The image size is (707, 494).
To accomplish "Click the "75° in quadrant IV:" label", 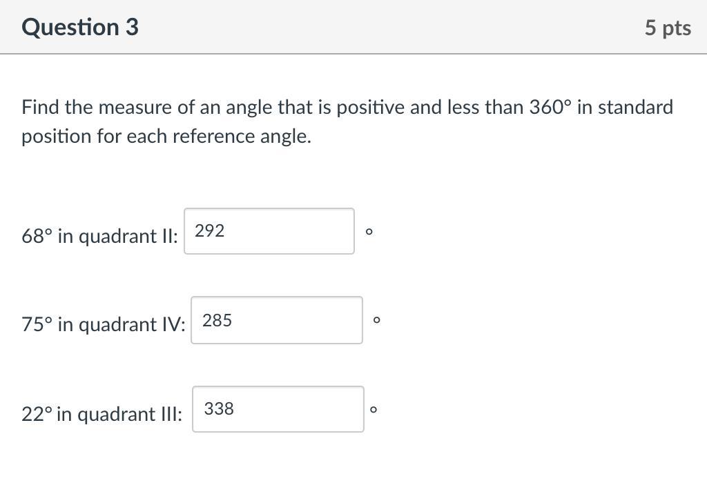I will click(104, 324).
